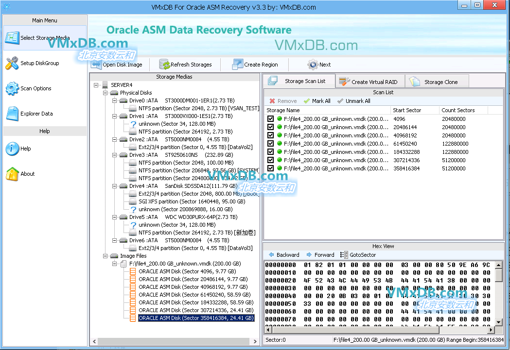Click the GotoSector button label
This screenshot has height=350, width=510.
pyautogui.click(x=363, y=255)
